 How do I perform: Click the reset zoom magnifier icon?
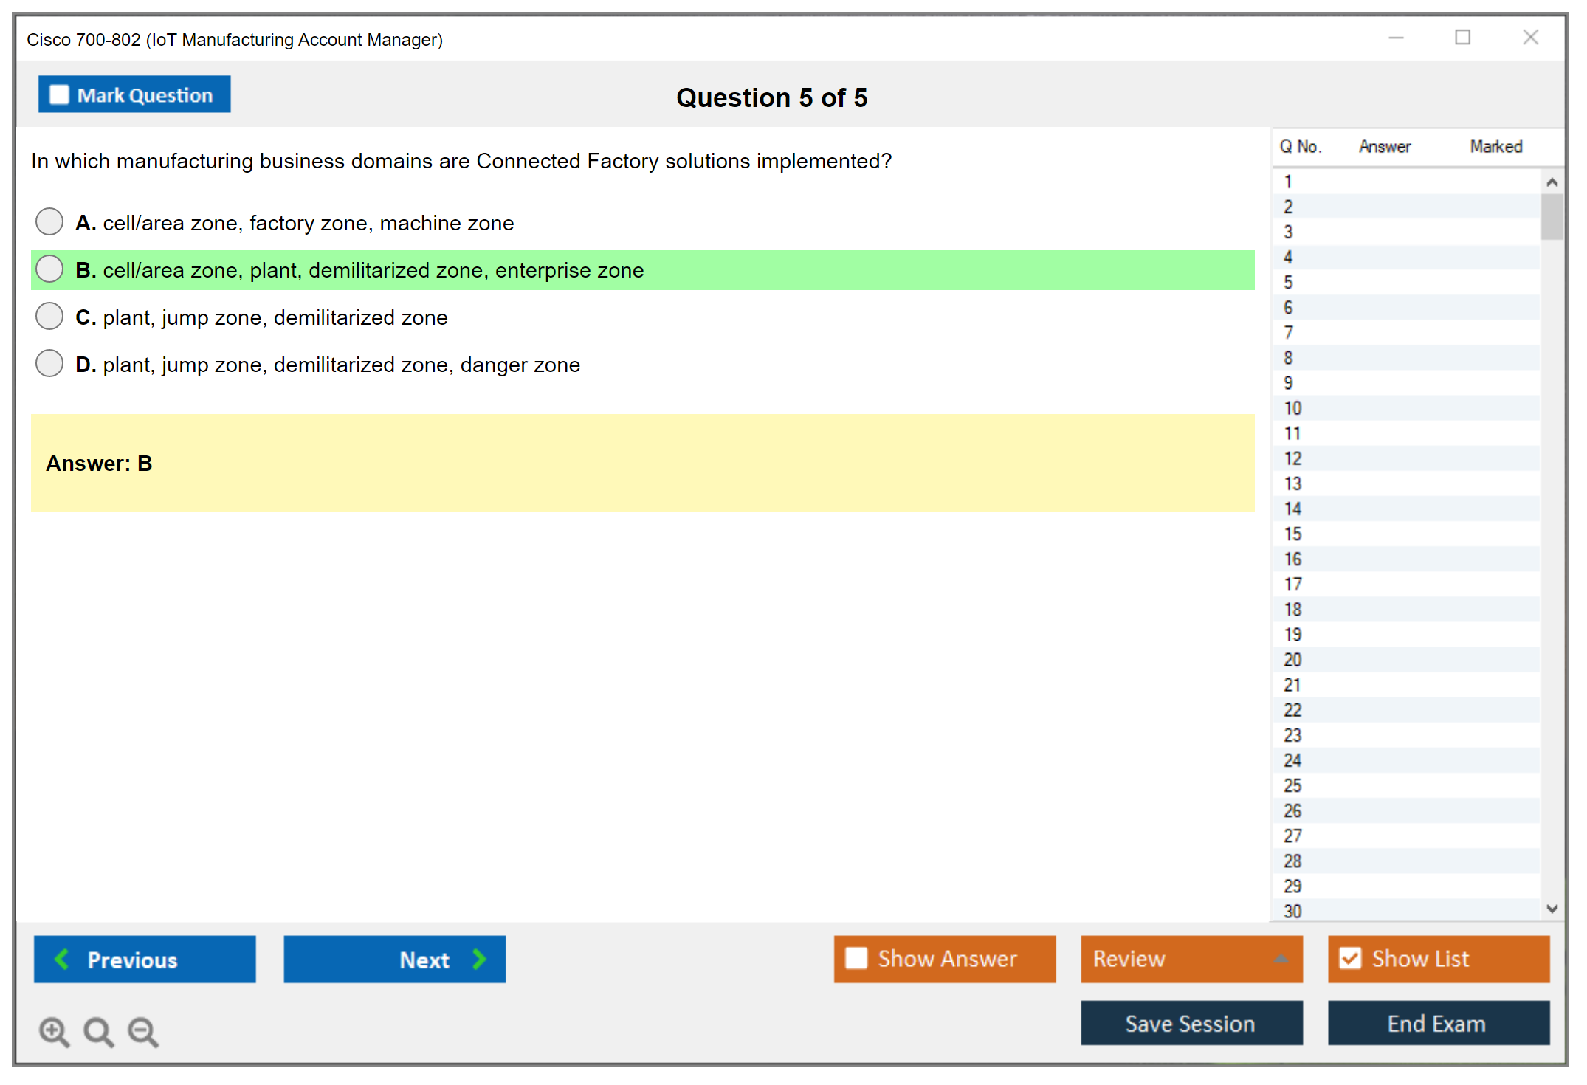(98, 1031)
